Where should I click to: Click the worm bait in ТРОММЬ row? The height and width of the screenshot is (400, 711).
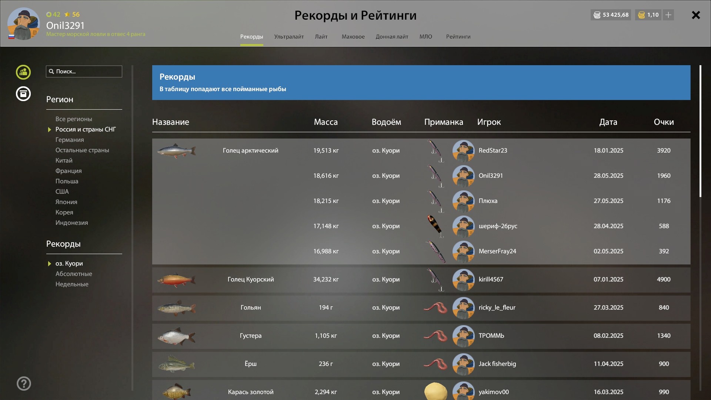(x=435, y=336)
